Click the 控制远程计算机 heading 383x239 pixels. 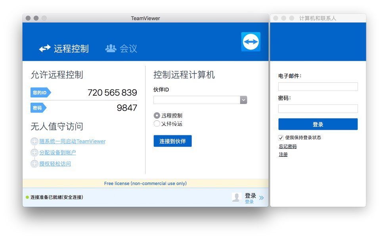click(184, 75)
